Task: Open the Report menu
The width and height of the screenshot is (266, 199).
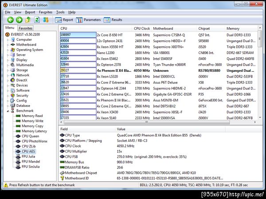Action: pos(30,12)
